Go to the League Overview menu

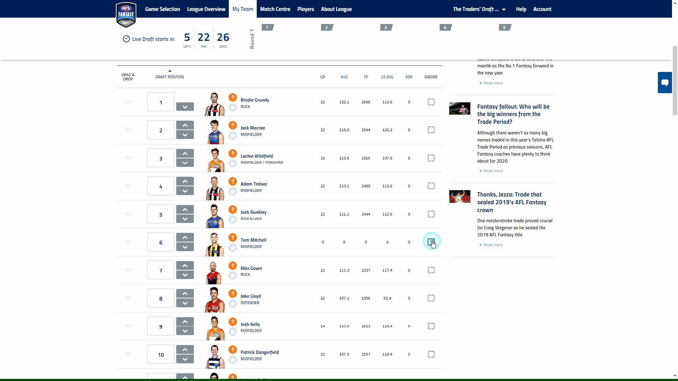pyautogui.click(x=206, y=9)
